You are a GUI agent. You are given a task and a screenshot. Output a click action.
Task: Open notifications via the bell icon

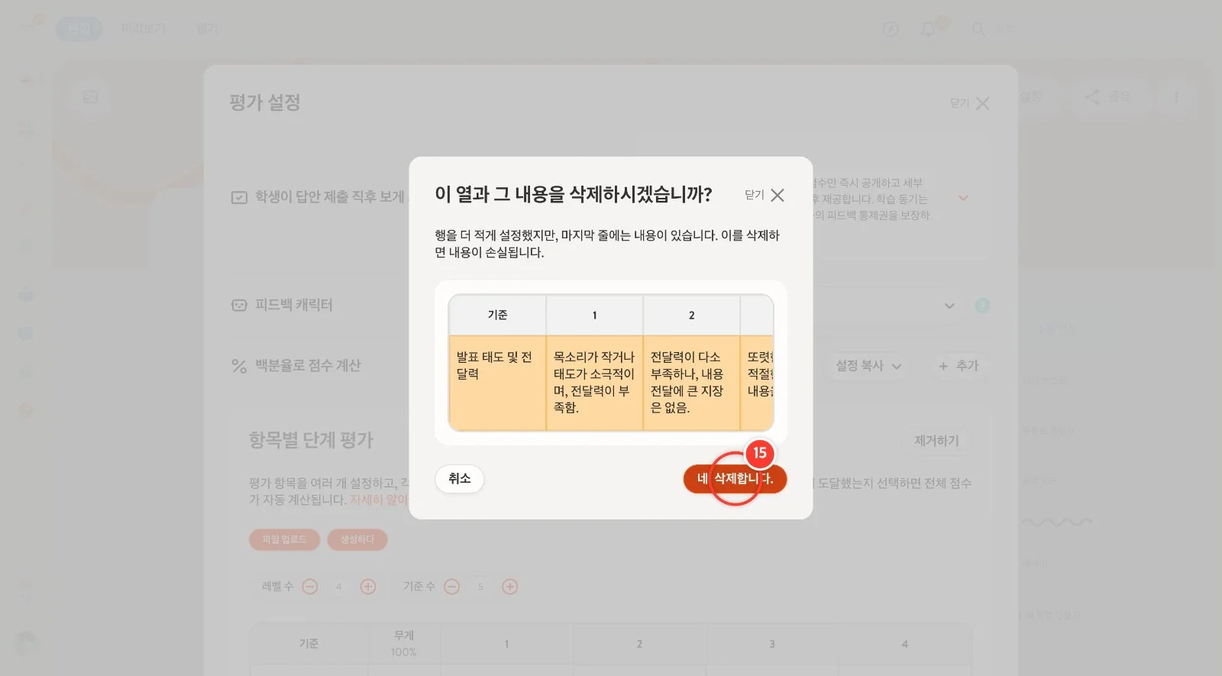(x=928, y=30)
